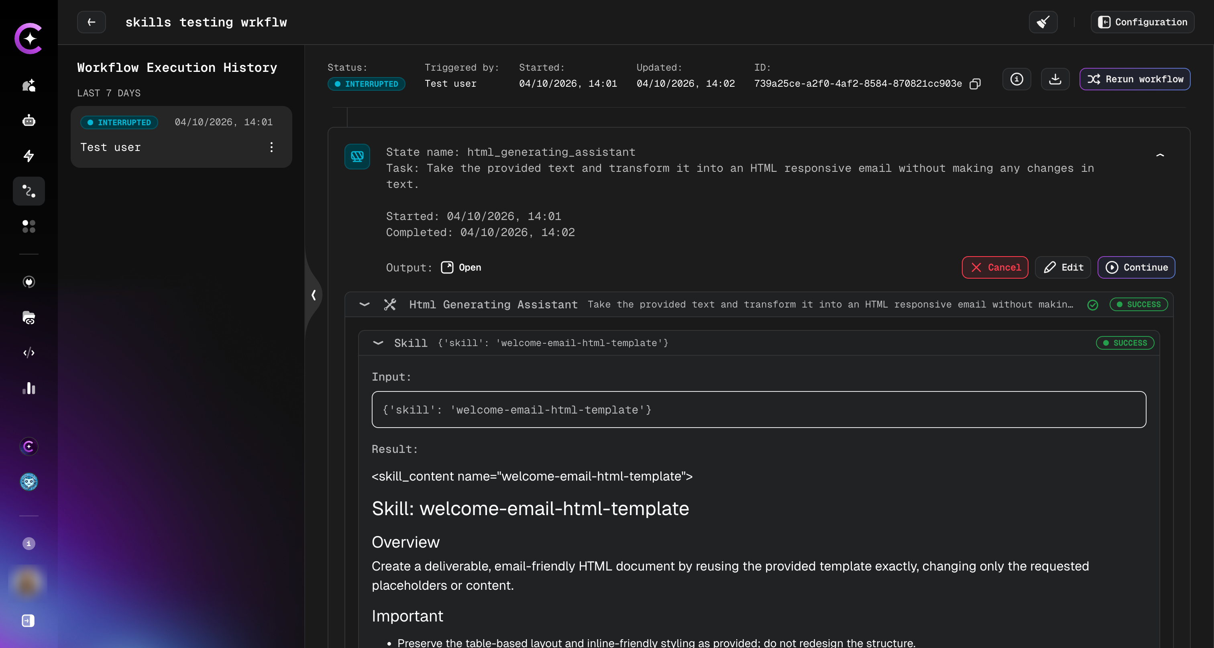Viewport: 1214px width, 648px height.
Task: Open the info help sidebar icon
Action: tap(29, 543)
